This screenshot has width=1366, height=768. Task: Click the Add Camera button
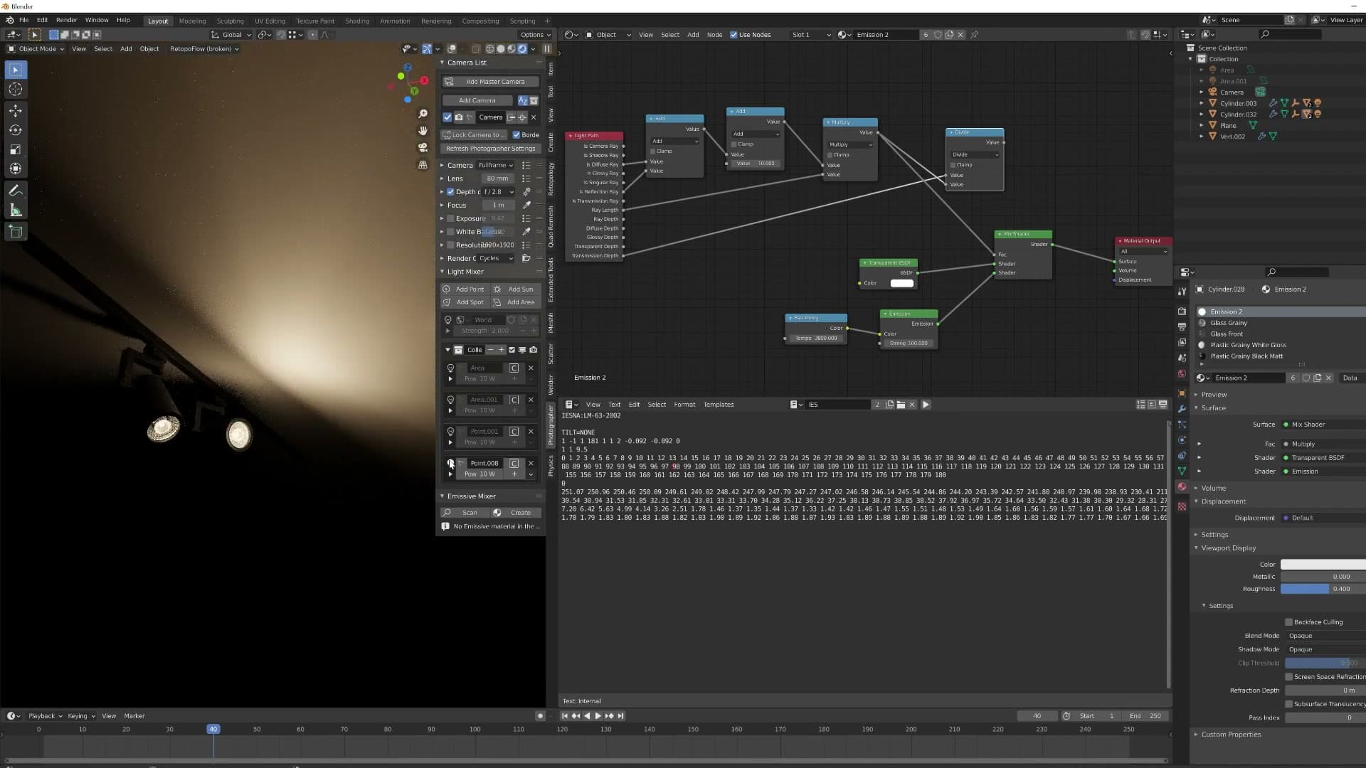tap(477, 101)
